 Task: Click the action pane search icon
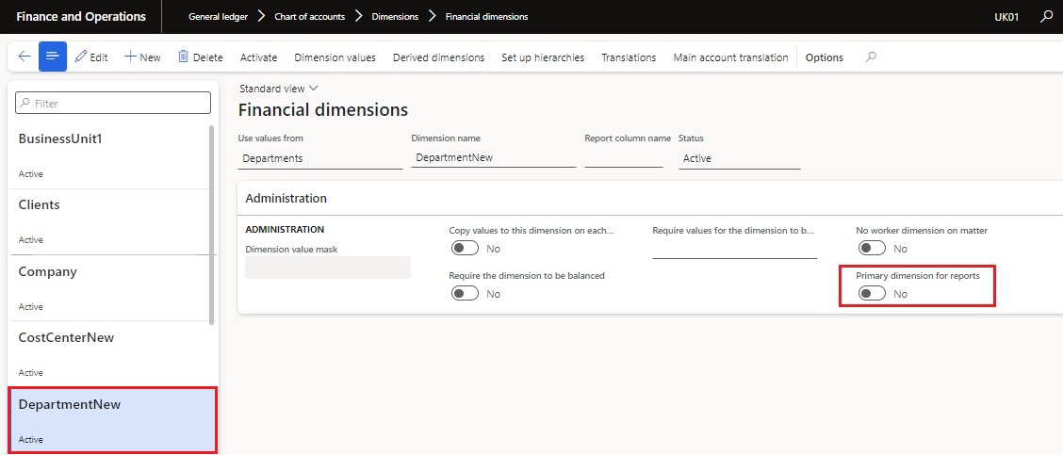point(871,57)
